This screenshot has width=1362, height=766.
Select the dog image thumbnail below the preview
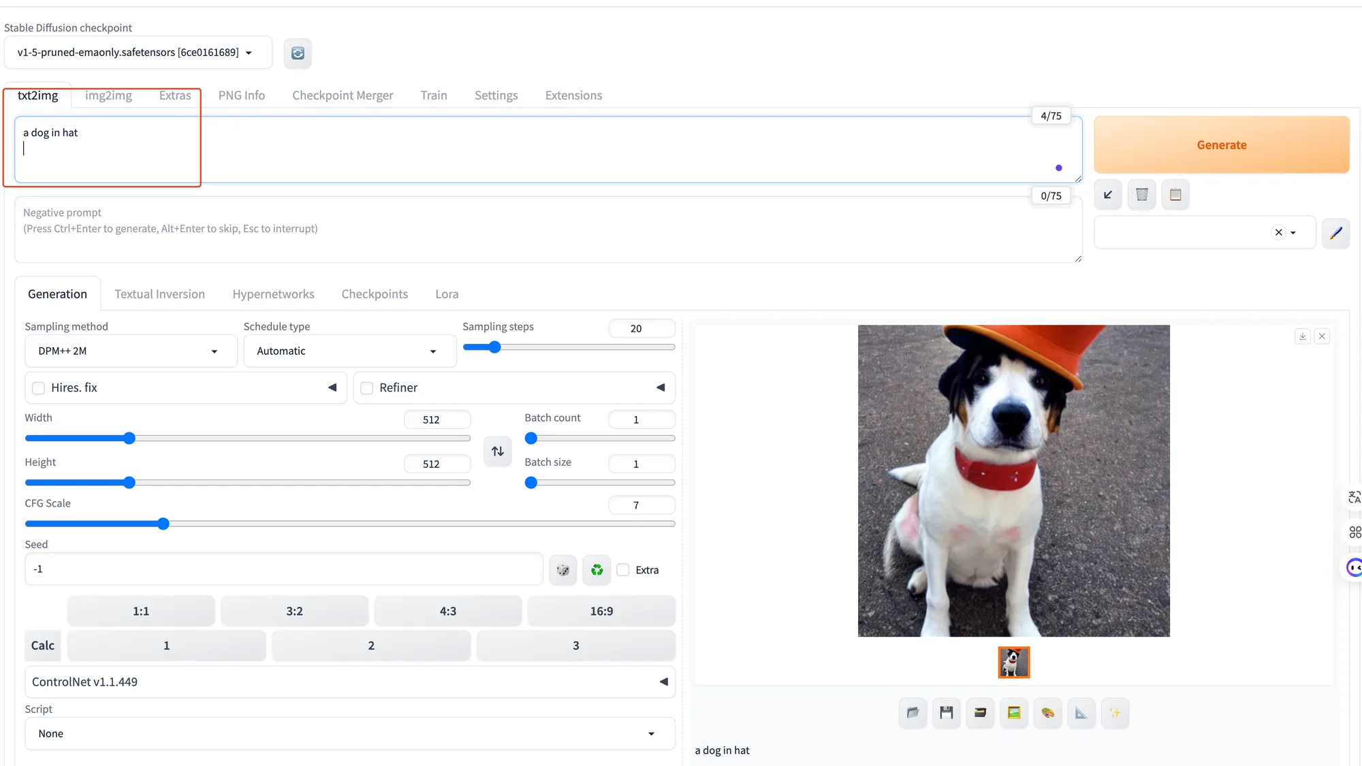click(x=1014, y=663)
